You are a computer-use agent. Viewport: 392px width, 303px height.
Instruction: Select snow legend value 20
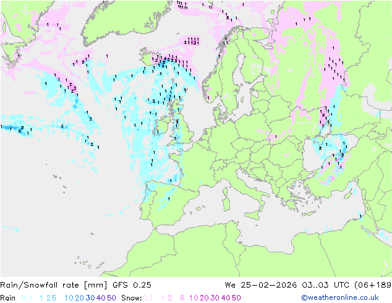click(204, 298)
